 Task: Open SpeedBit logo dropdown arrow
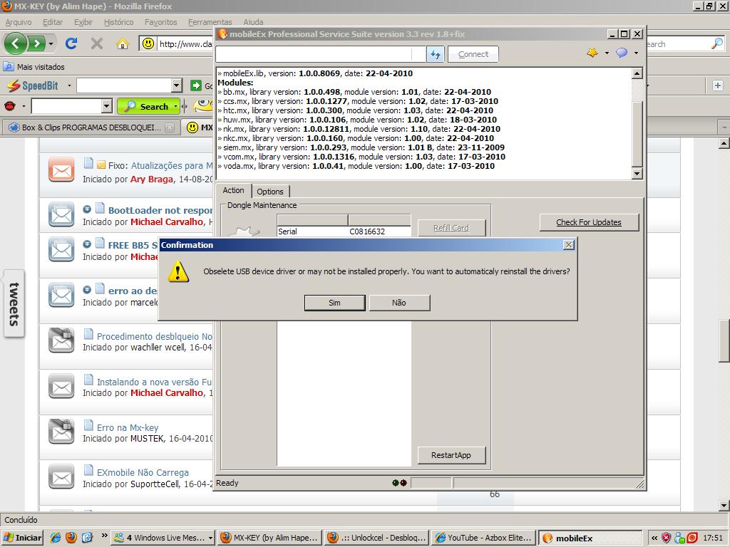(x=69, y=85)
